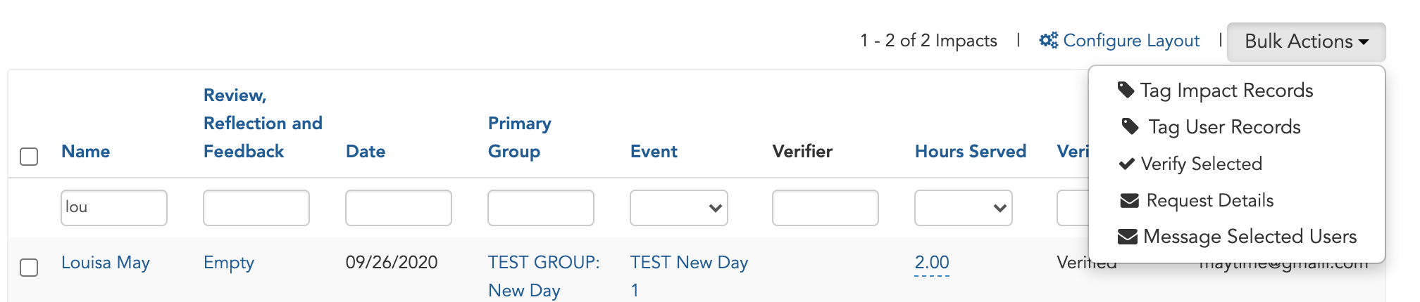Click the tag icon beside Tag Impact Records
The image size is (1420, 302).
tap(1126, 90)
